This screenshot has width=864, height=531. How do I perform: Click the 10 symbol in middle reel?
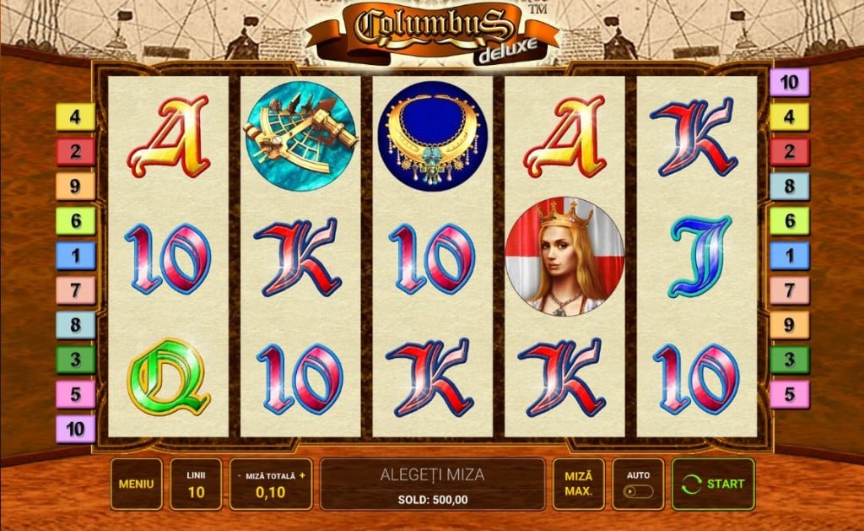click(431, 257)
